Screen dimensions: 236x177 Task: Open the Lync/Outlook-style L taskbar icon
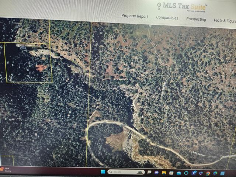pyautogui.click(x=194, y=173)
